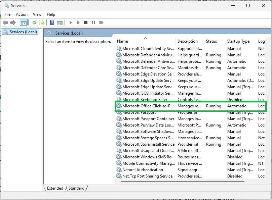Click gear icon of Microsoft Defender Core service
Screen dimensions: 272x200
(x=119, y=67)
